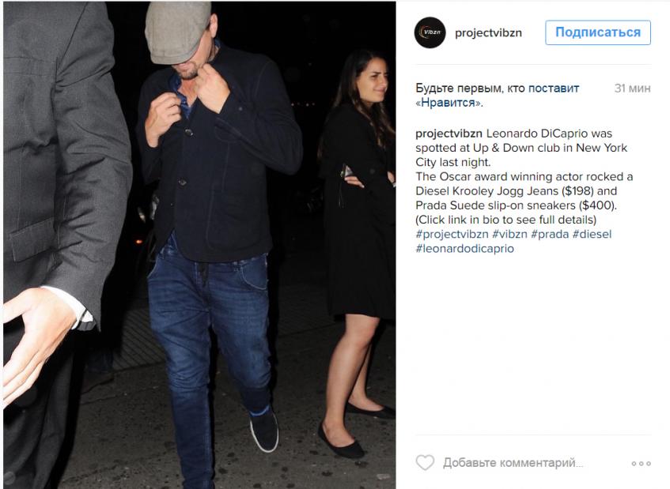The image size is (670, 489).
Task: Click the gray flat cap in the photo
Action: (x=178, y=32)
